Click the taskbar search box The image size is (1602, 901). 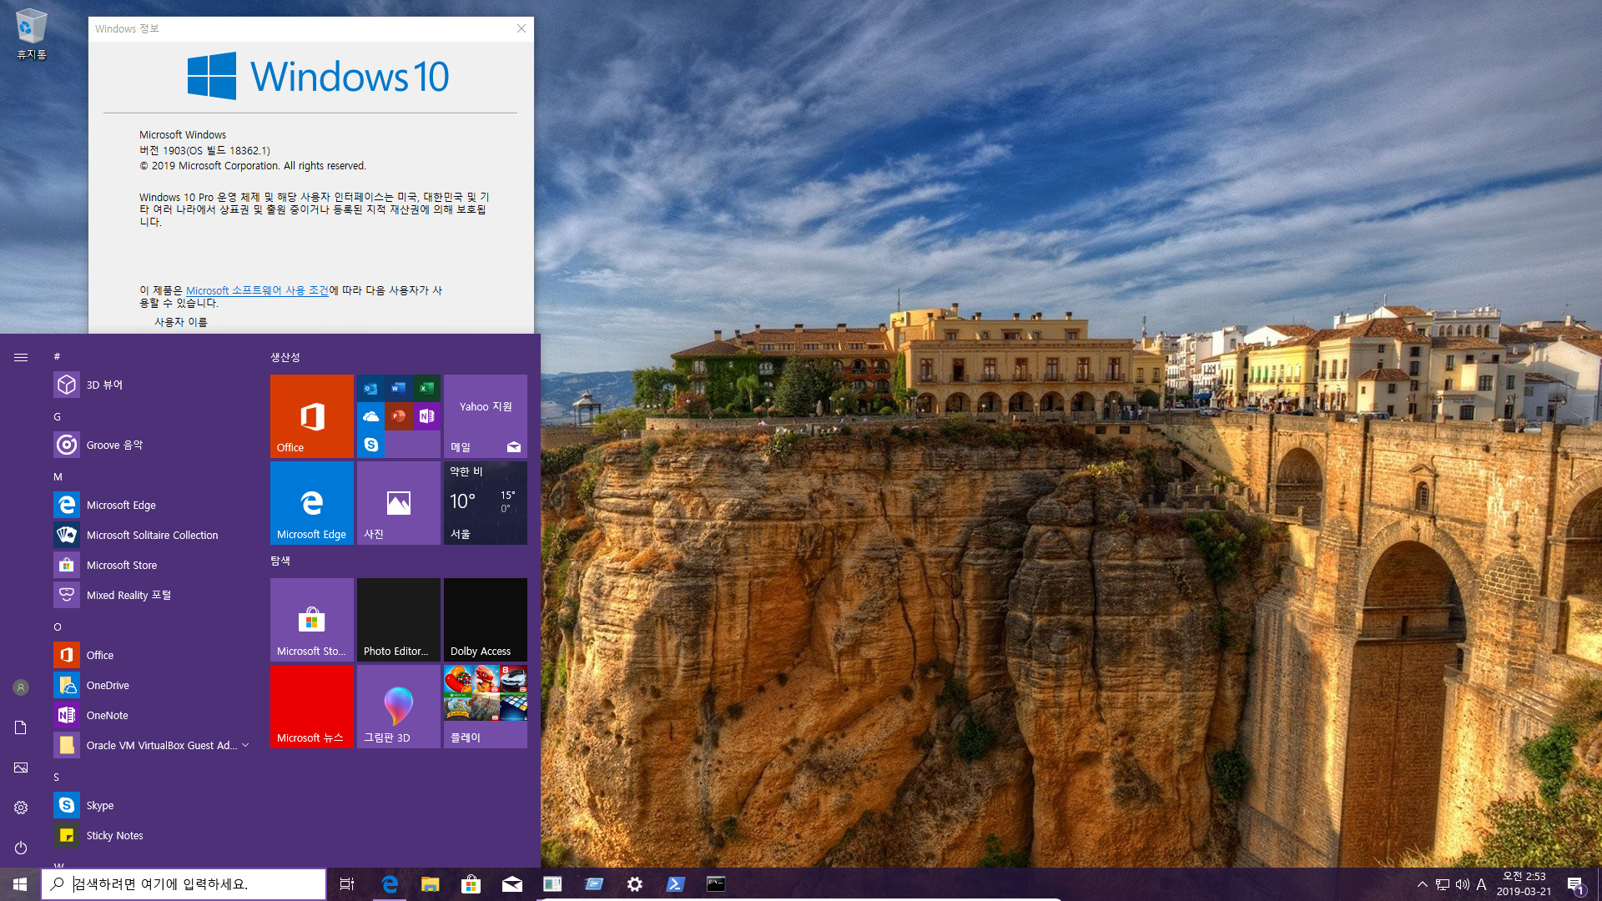pyautogui.click(x=184, y=884)
